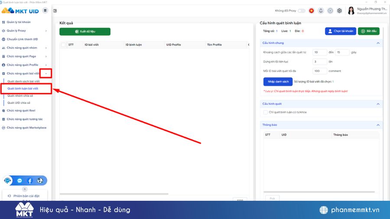Click the MKT UID logo

coord(20,11)
